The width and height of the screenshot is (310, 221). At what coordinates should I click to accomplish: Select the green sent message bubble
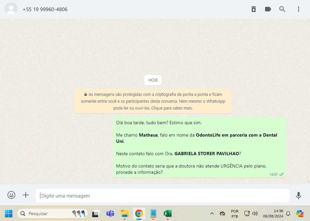pyautogui.click(x=200, y=147)
